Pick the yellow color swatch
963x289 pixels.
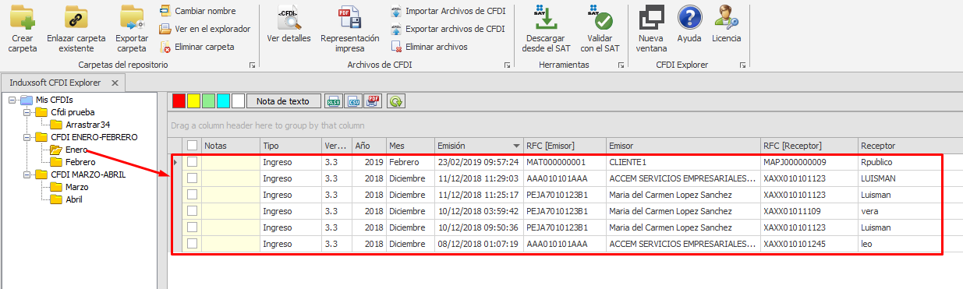click(193, 100)
